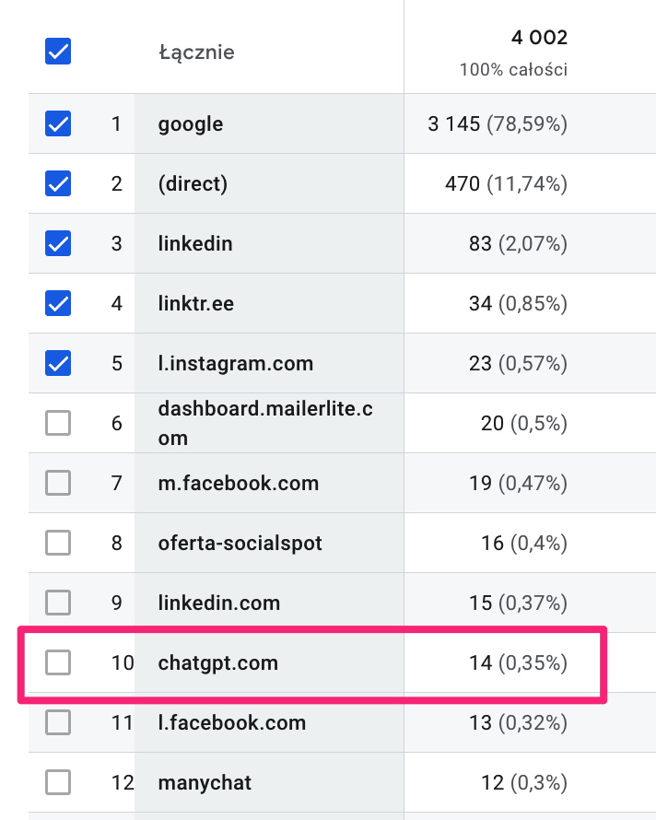Click the linktr.ee source label
Screen dimensions: 656x820
click(x=196, y=303)
